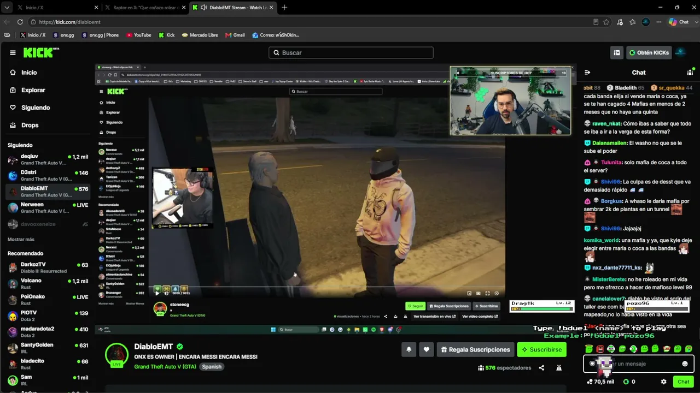The image size is (700, 393).
Task: Open Grand Theft Auto V category link
Action: (x=165, y=367)
